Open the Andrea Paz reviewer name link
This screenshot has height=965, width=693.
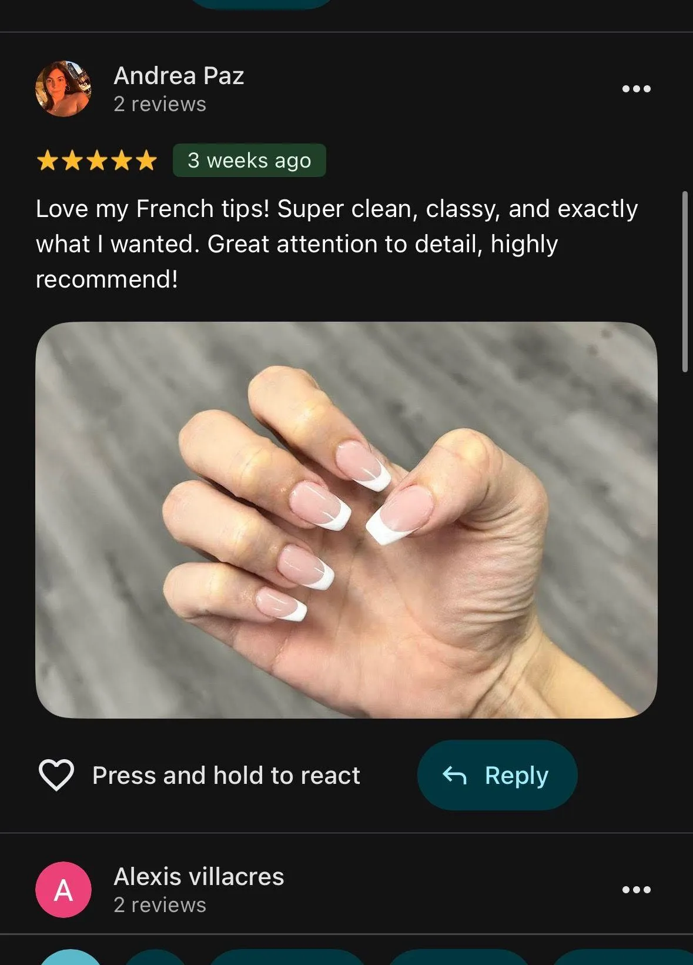tap(179, 75)
